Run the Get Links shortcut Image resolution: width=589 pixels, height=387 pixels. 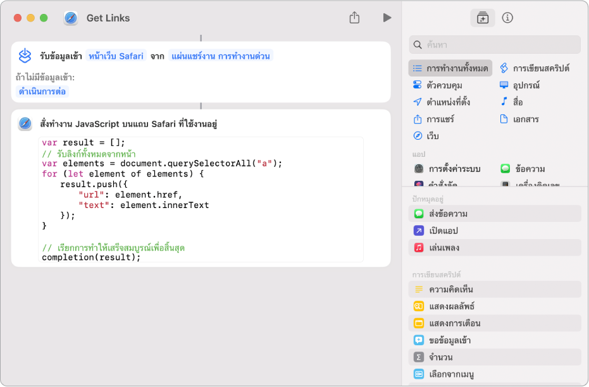[x=387, y=18]
